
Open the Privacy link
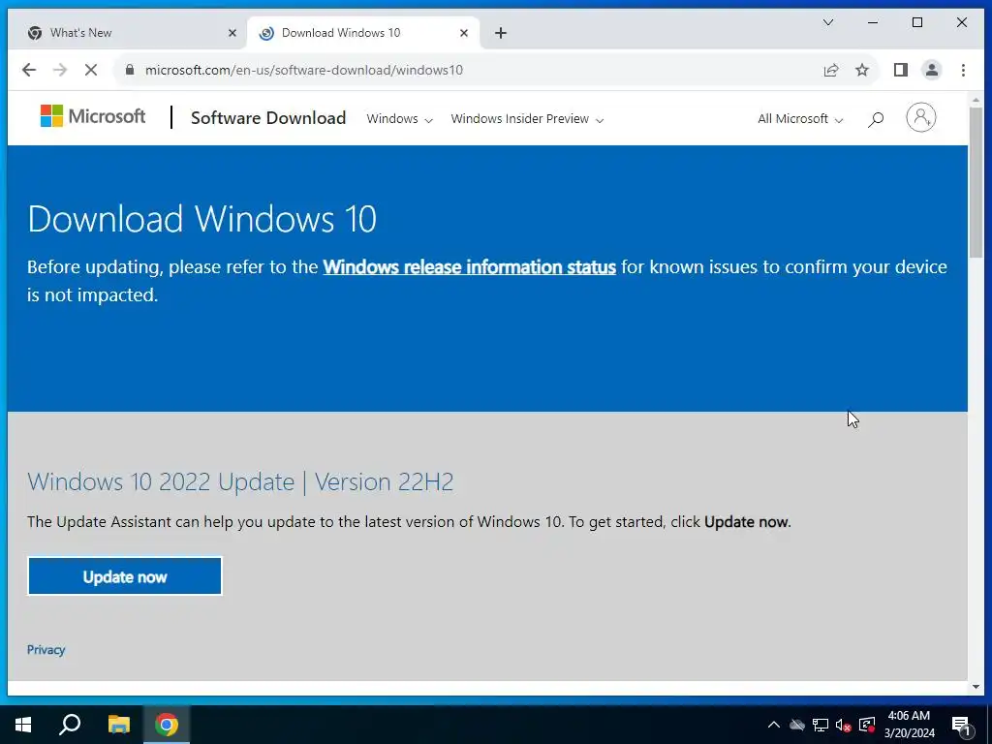[x=46, y=650]
